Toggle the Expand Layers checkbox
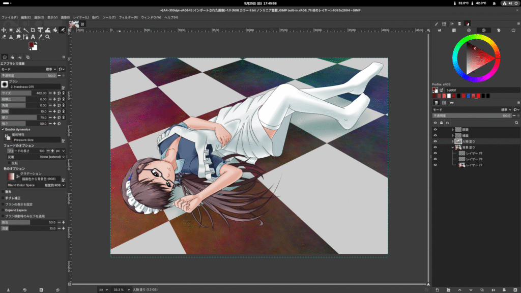The width and height of the screenshot is (521, 293). pos(3,210)
